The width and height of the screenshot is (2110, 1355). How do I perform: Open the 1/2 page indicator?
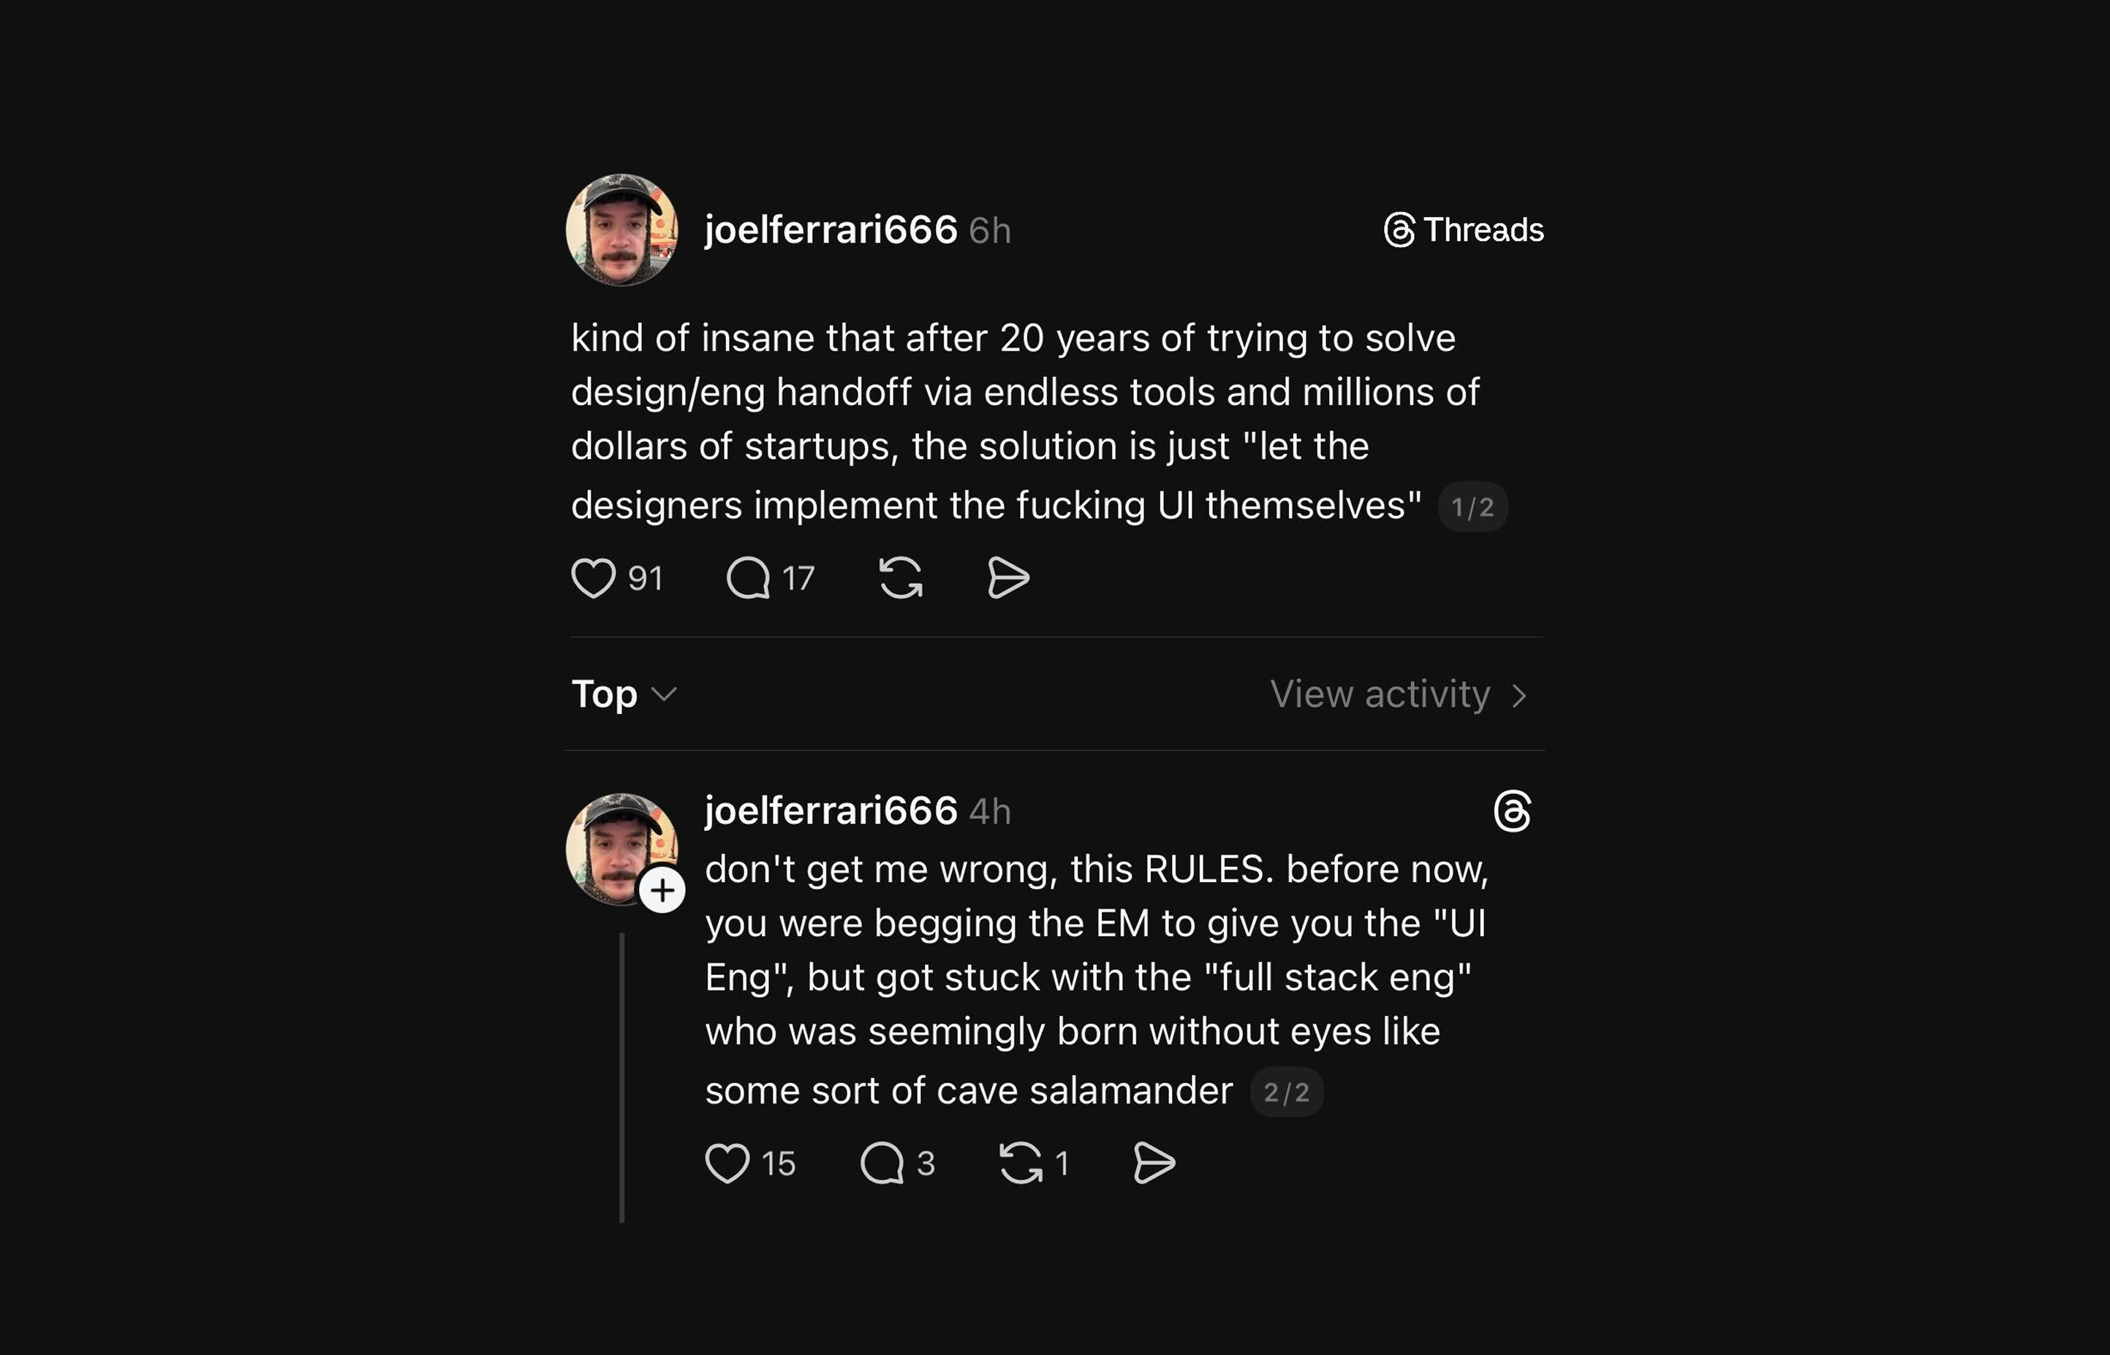point(1474,506)
